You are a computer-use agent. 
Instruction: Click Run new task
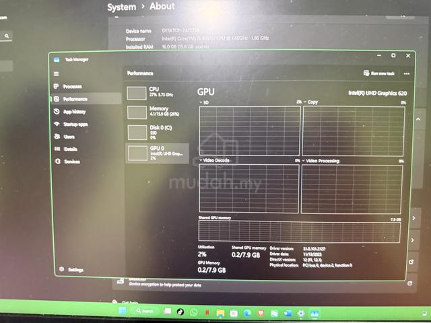coord(378,73)
